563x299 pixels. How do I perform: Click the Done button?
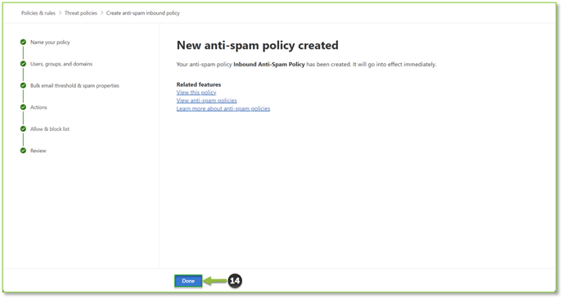click(x=188, y=281)
